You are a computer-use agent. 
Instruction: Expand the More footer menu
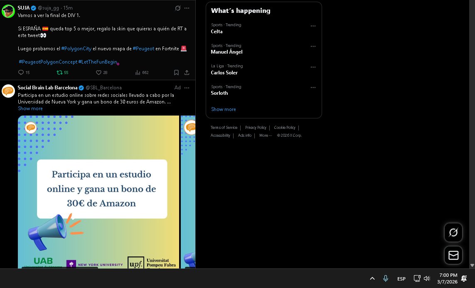click(266, 135)
